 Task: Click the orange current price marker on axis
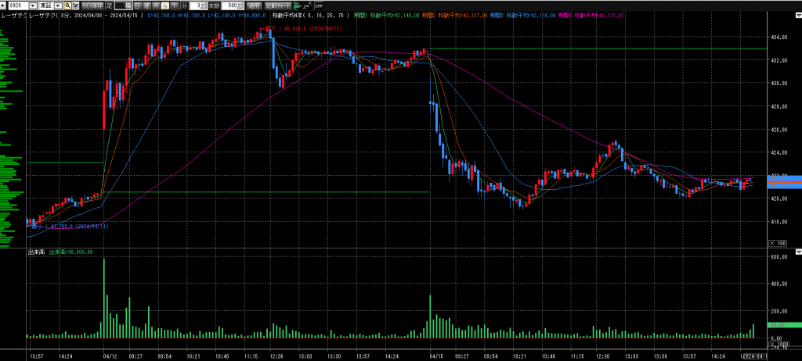tap(783, 180)
